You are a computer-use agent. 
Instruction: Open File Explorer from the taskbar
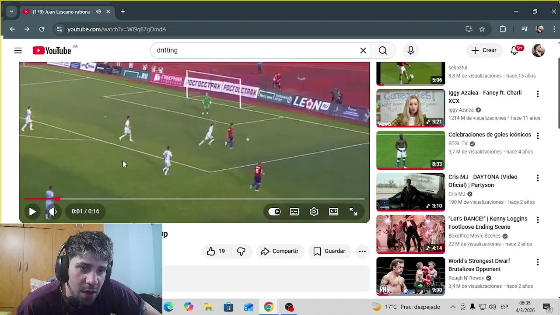point(208,307)
